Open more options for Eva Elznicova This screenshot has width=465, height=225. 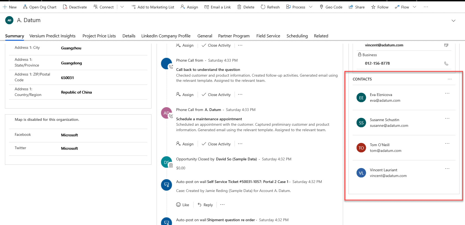(447, 93)
